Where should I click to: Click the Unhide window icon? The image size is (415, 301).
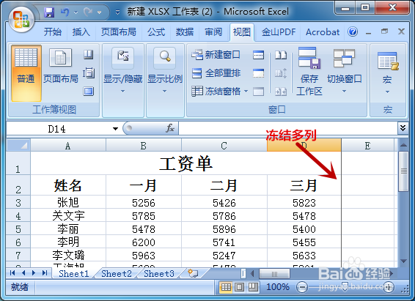coord(258,92)
